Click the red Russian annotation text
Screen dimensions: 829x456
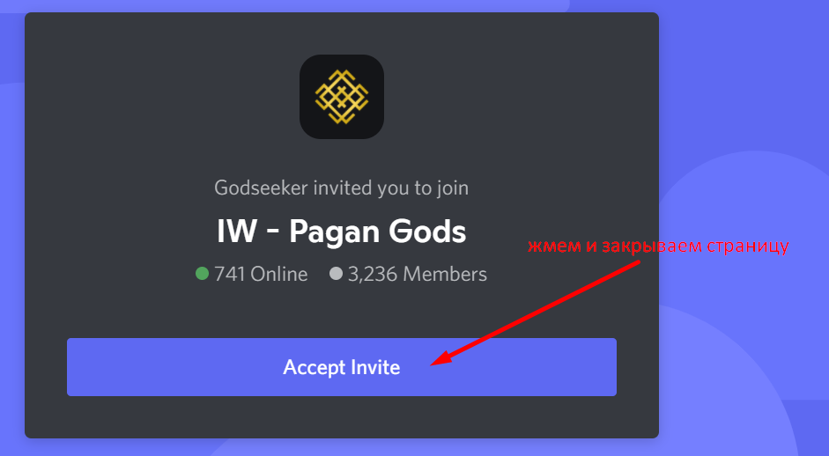tap(658, 246)
